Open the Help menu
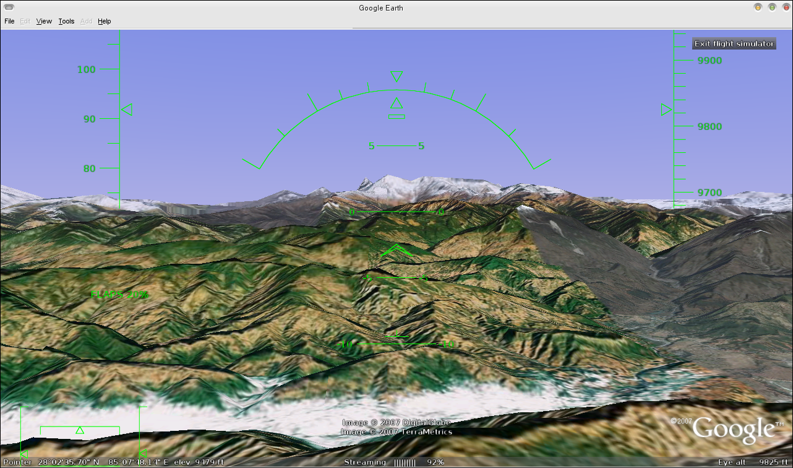The image size is (793, 468). click(x=105, y=21)
